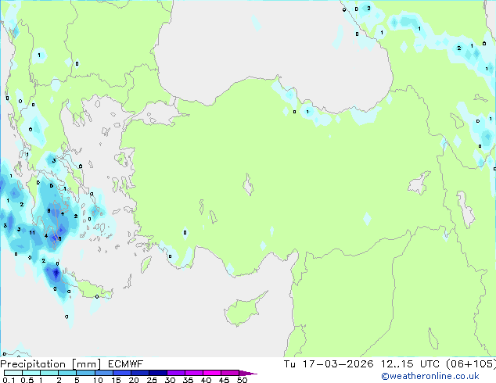The image size is (496, 383).
Task: Click the "11" precipitation value on the map
Action: [x=32, y=233]
